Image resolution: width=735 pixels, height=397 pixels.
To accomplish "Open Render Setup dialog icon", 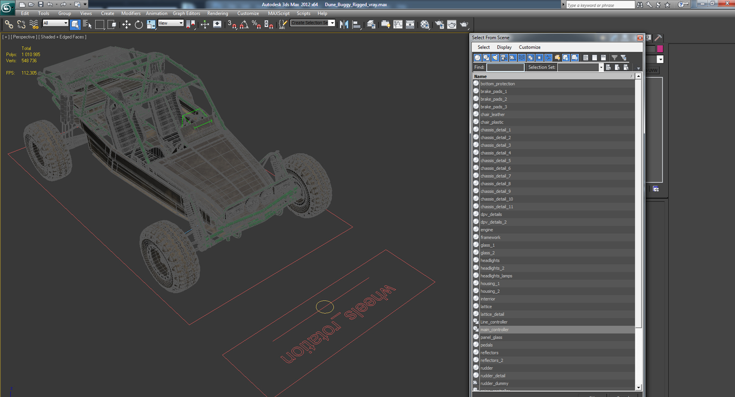I will [x=440, y=24].
